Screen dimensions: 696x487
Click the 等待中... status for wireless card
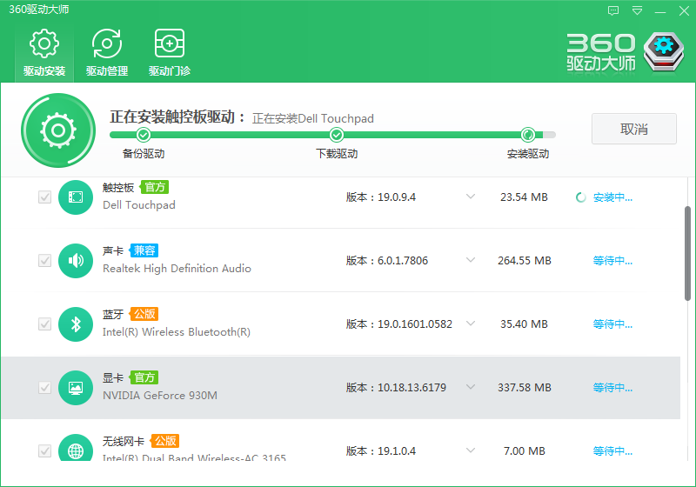tap(612, 451)
